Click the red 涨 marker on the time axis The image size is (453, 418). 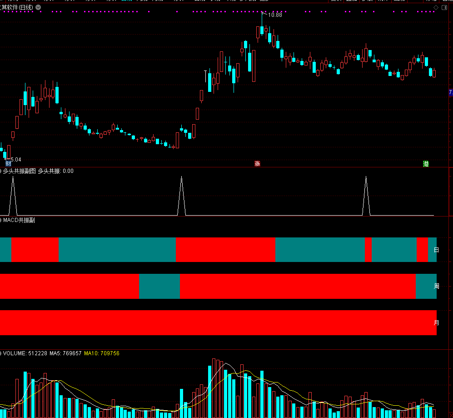pos(258,164)
